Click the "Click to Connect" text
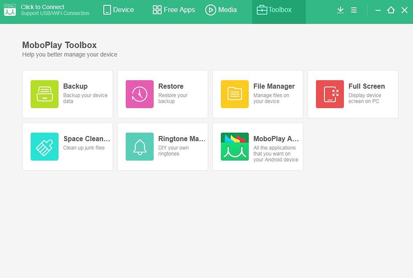 click(42, 7)
